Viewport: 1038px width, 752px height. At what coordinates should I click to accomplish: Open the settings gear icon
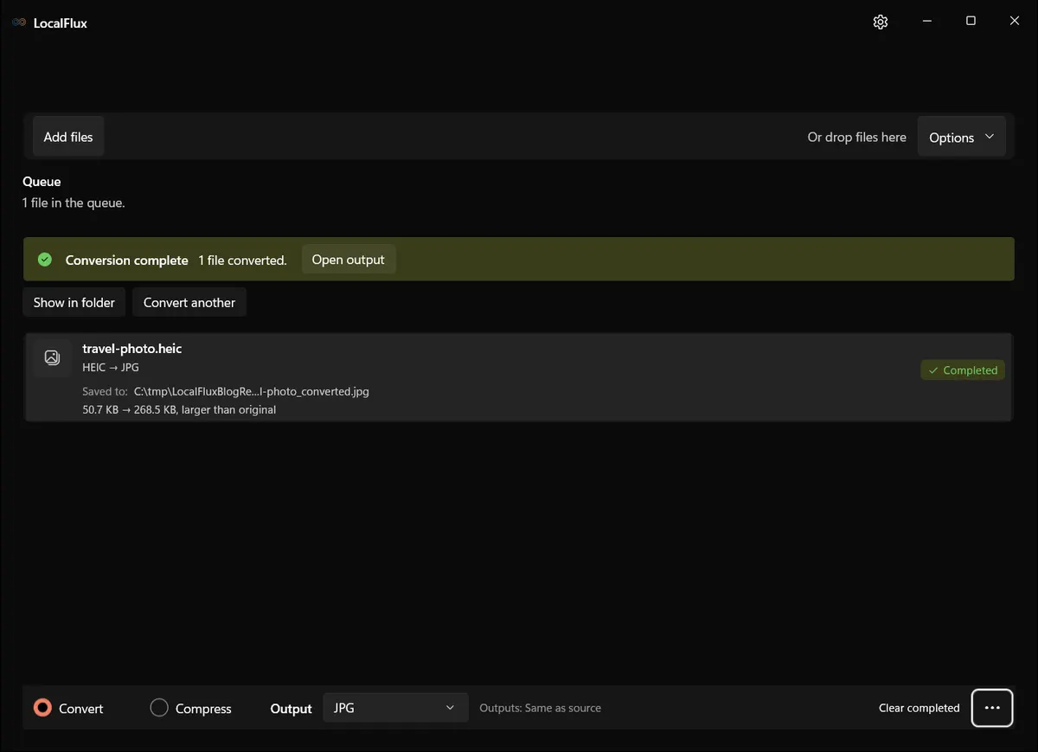click(x=881, y=22)
